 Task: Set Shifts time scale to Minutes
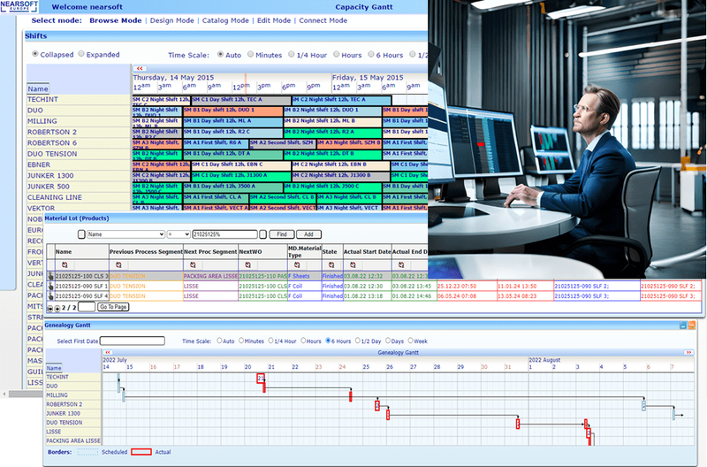tap(251, 54)
